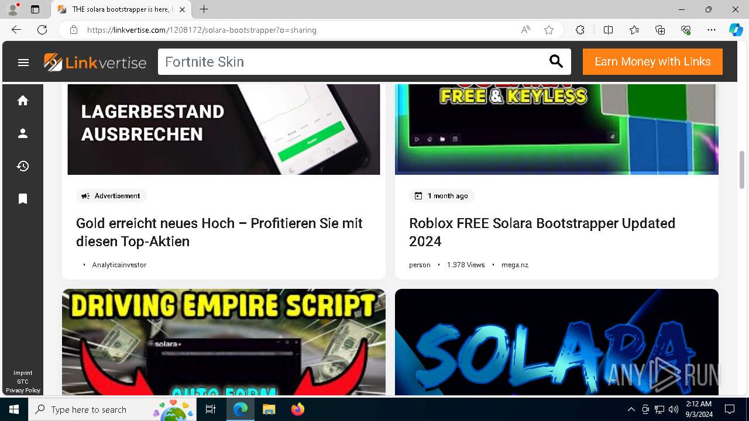Open the Copilot sidebar icon
The height and width of the screenshot is (421, 749).
pyautogui.click(x=736, y=30)
